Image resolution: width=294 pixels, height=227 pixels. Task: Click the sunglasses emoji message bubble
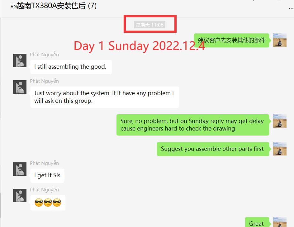(x=48, y=203)
